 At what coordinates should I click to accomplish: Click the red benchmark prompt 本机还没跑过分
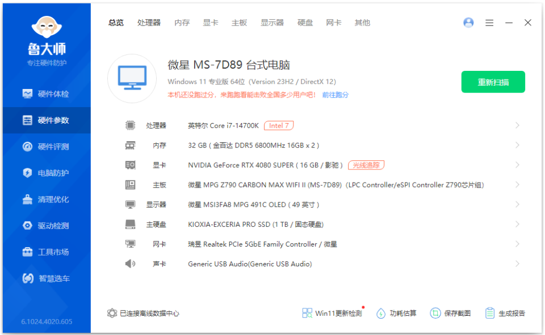pos(242,95)
